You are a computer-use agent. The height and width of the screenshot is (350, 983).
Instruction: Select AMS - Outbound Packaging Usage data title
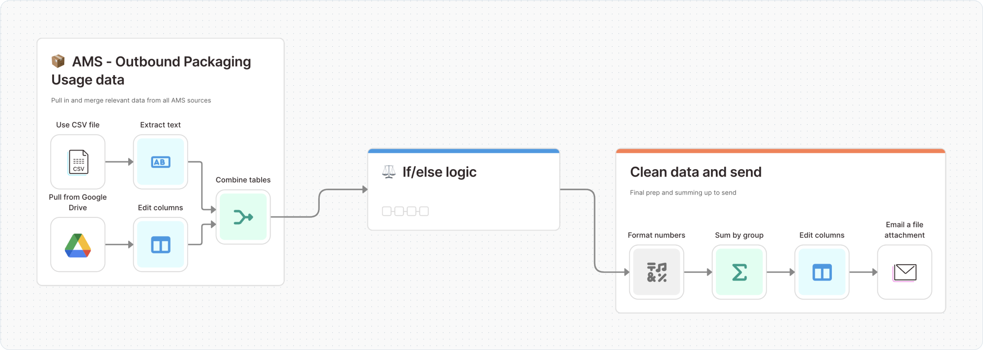(x=151, y=71)
